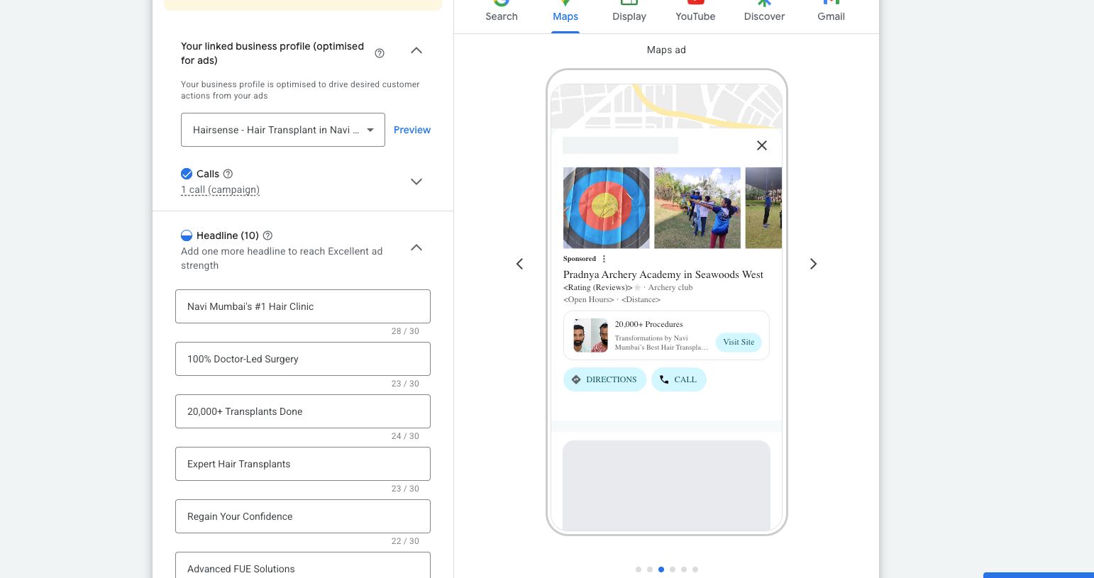The height and width of the screenshot is (578, 1094).
Task: Select the first preview pagination dot
Action: point(639,569)
